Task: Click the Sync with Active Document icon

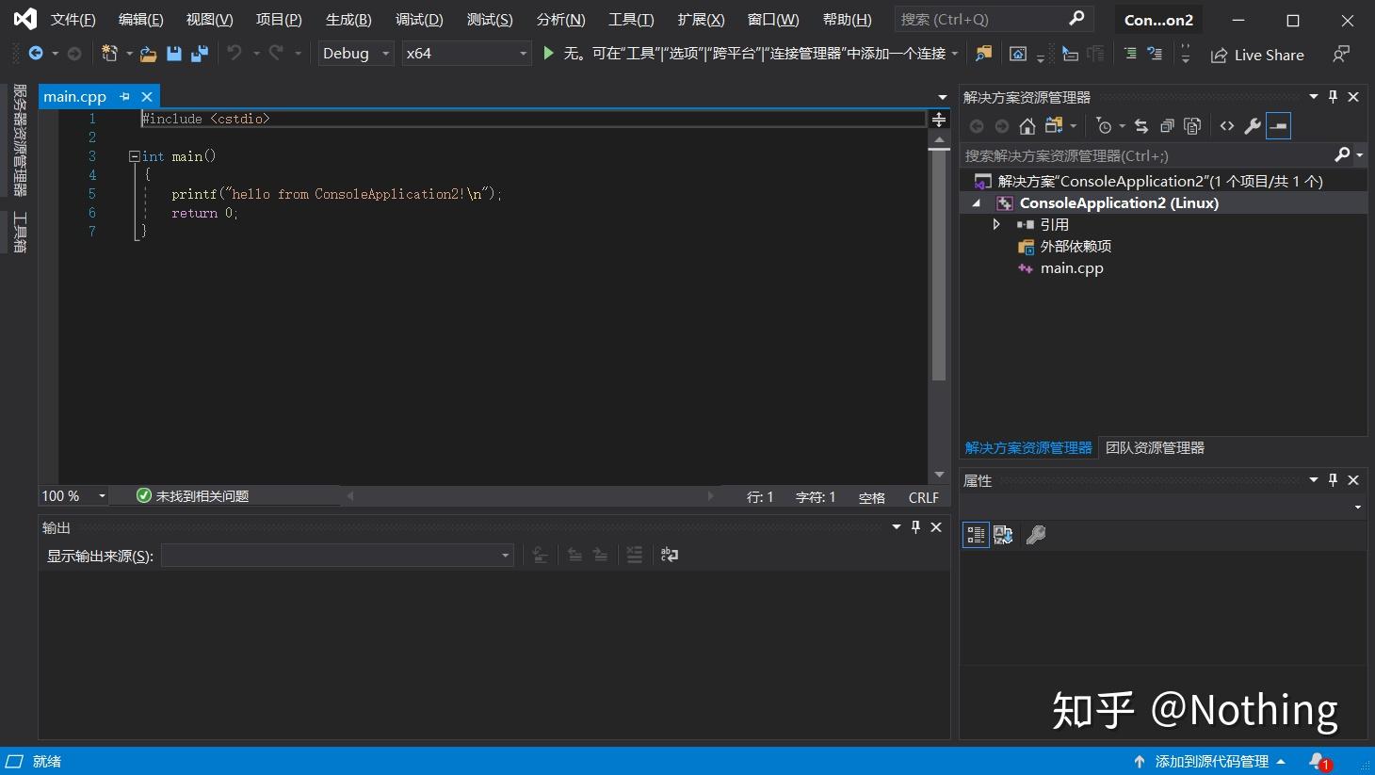Action: tap(1142, 125)
